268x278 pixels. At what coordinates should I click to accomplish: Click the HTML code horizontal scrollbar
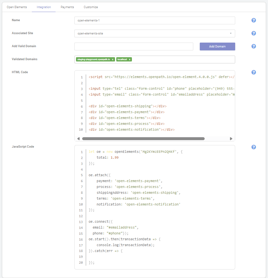[x=143, y=139]
